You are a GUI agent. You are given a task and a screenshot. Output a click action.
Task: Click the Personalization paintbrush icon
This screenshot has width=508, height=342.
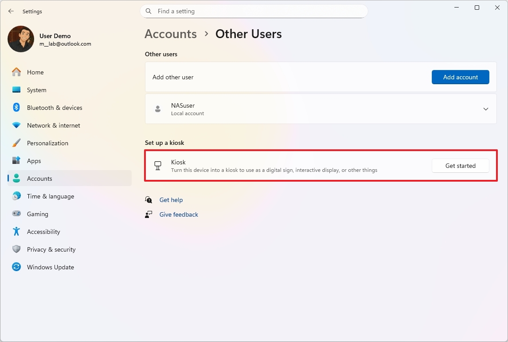pos(16,143)
